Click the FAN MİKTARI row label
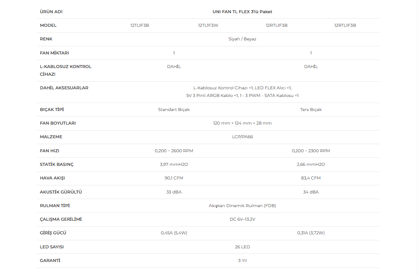The image size is (419, 276). click(x=54, y=53)
